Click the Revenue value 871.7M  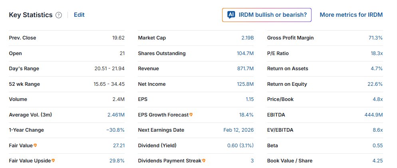point(245,69)
